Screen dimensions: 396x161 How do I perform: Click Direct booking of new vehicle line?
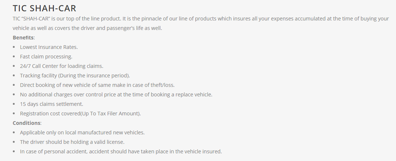click(97, 85)
